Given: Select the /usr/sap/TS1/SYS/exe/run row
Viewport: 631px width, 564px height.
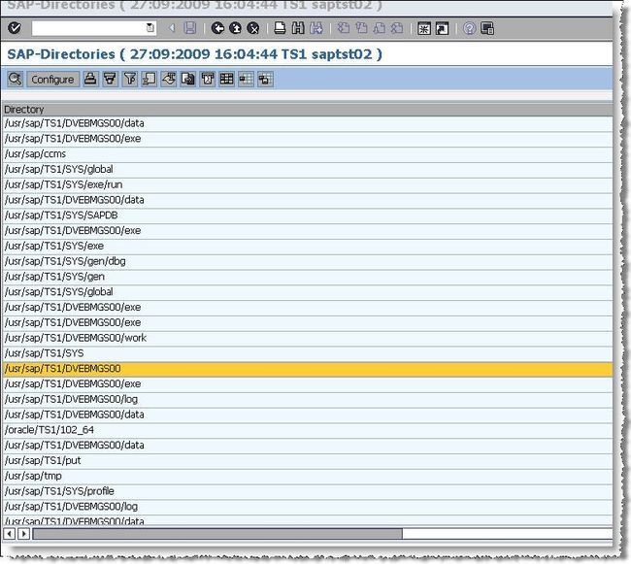Looking at the screenshot, I should click(x=308, y=184).
